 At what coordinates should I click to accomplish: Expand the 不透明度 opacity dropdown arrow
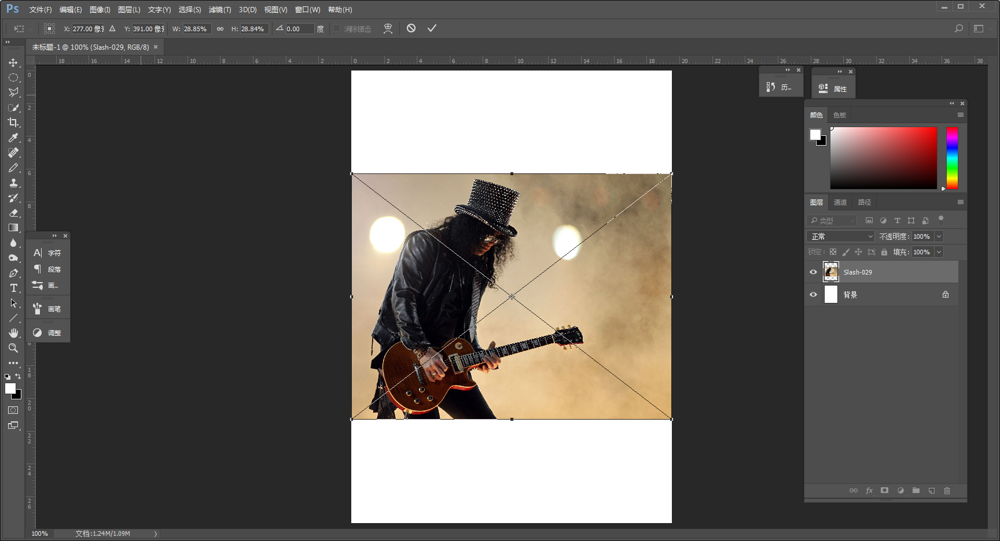click(939, 236)
